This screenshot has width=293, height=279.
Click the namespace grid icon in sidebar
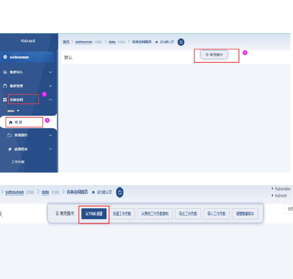(x=5, y=100)
